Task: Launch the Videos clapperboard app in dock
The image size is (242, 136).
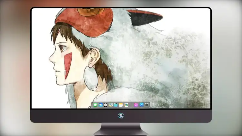Action: 116,105
